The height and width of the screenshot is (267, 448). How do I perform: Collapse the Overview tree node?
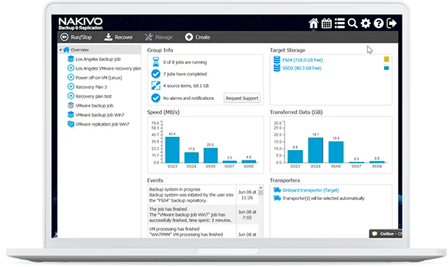pos(60,50)
